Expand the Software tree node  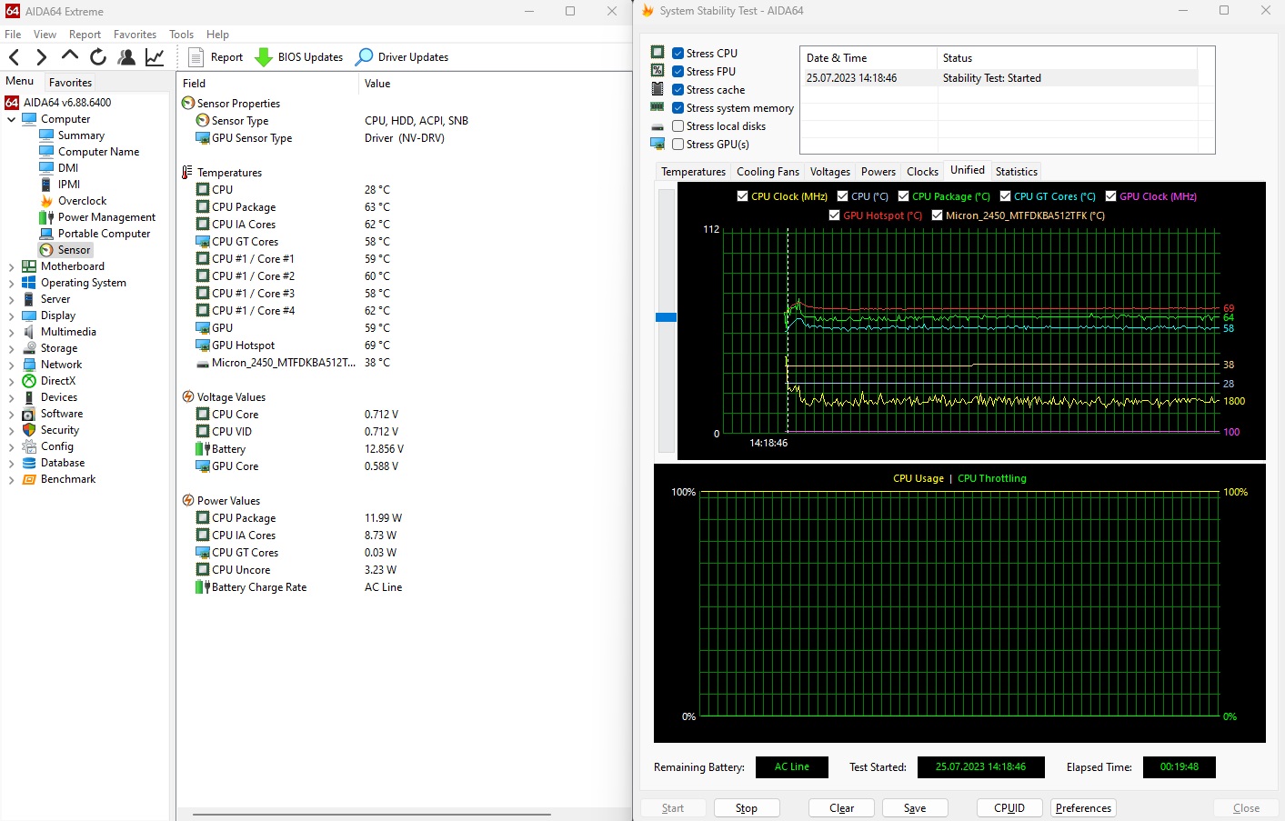click(x=11, y=414)
